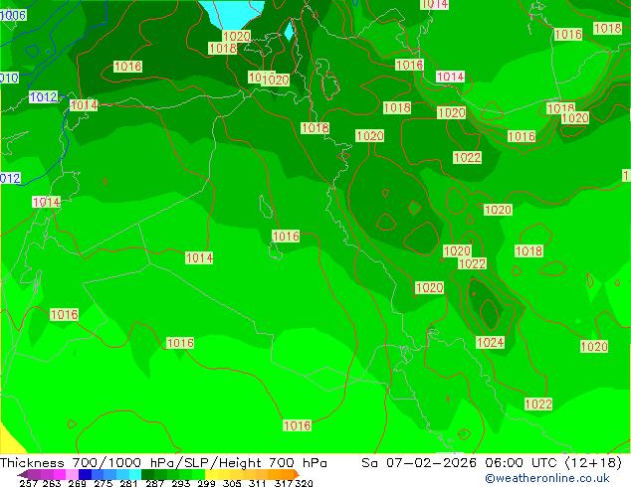Click the legend value 293
The height and width of the screenshot is (487, 631).
[x=181, y=483]
